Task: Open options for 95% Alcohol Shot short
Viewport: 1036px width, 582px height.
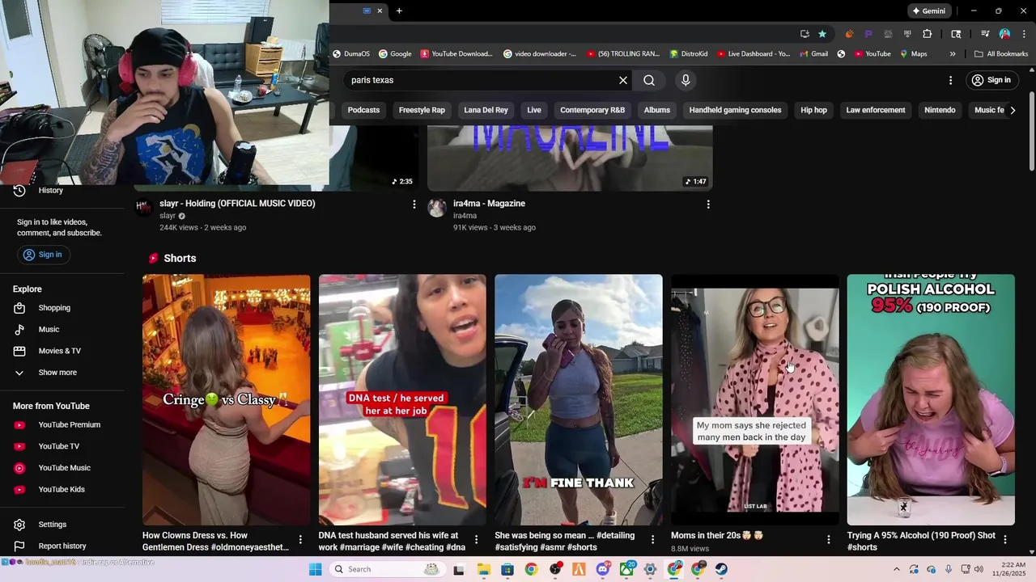Action: pos(1005,539)
